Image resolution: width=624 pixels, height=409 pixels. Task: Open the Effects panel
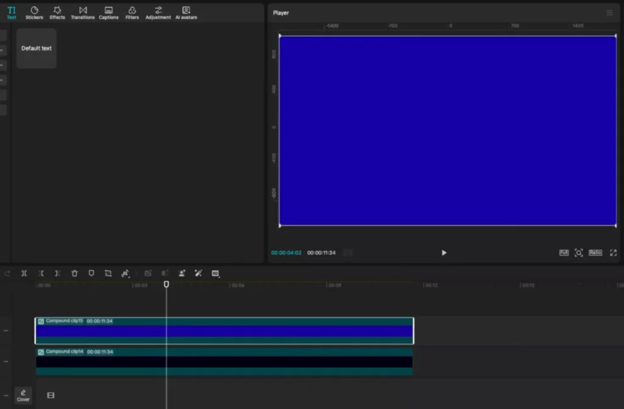click(x=57, y=13)
